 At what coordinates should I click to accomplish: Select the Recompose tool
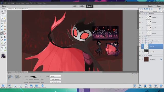click(5, 48)
